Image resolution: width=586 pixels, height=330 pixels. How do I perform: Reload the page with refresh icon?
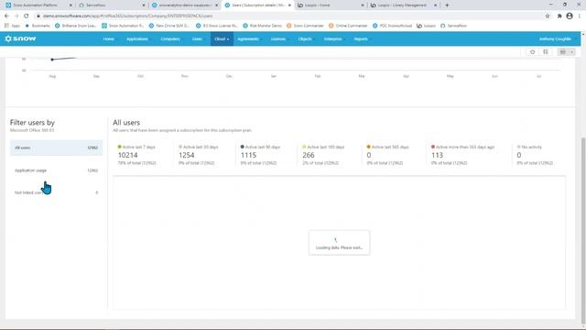pos(27,16)
